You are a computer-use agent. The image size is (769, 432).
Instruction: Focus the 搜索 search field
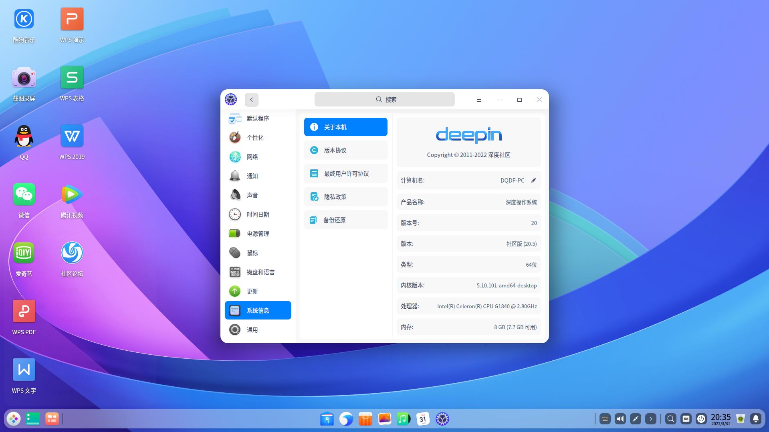tap(384, 99)
